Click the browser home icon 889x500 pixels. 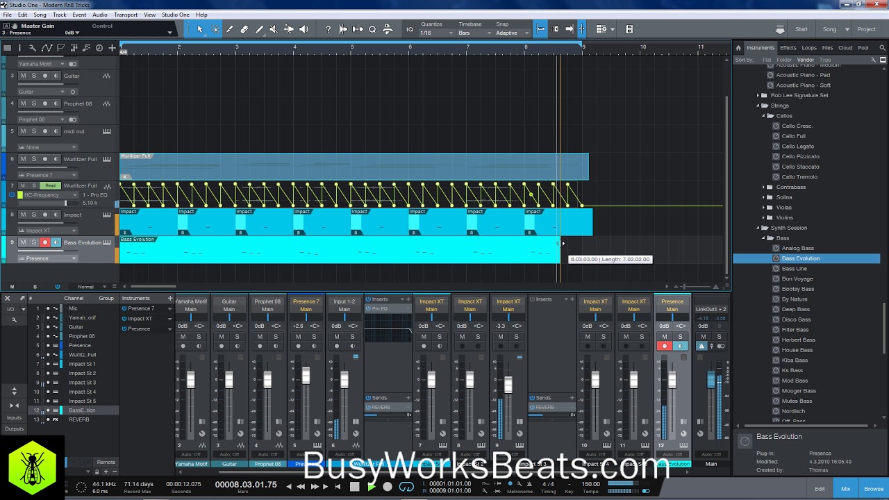click(738, 48)
